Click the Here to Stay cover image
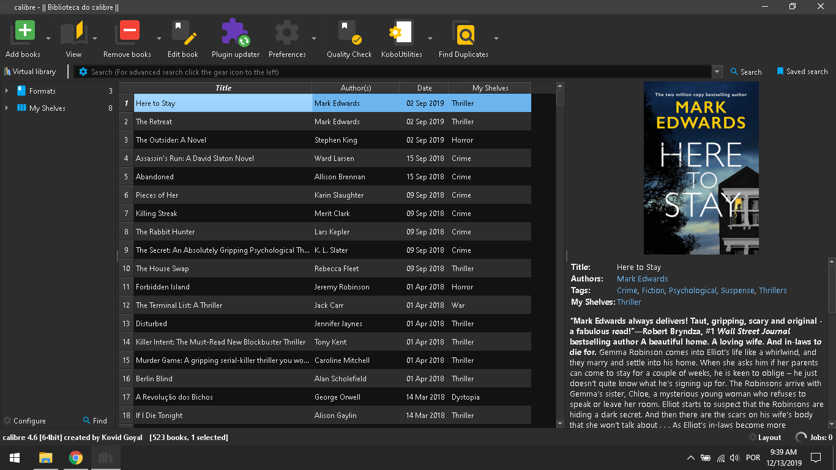Screen dimensions: 836x470 (x=701, y=168)
